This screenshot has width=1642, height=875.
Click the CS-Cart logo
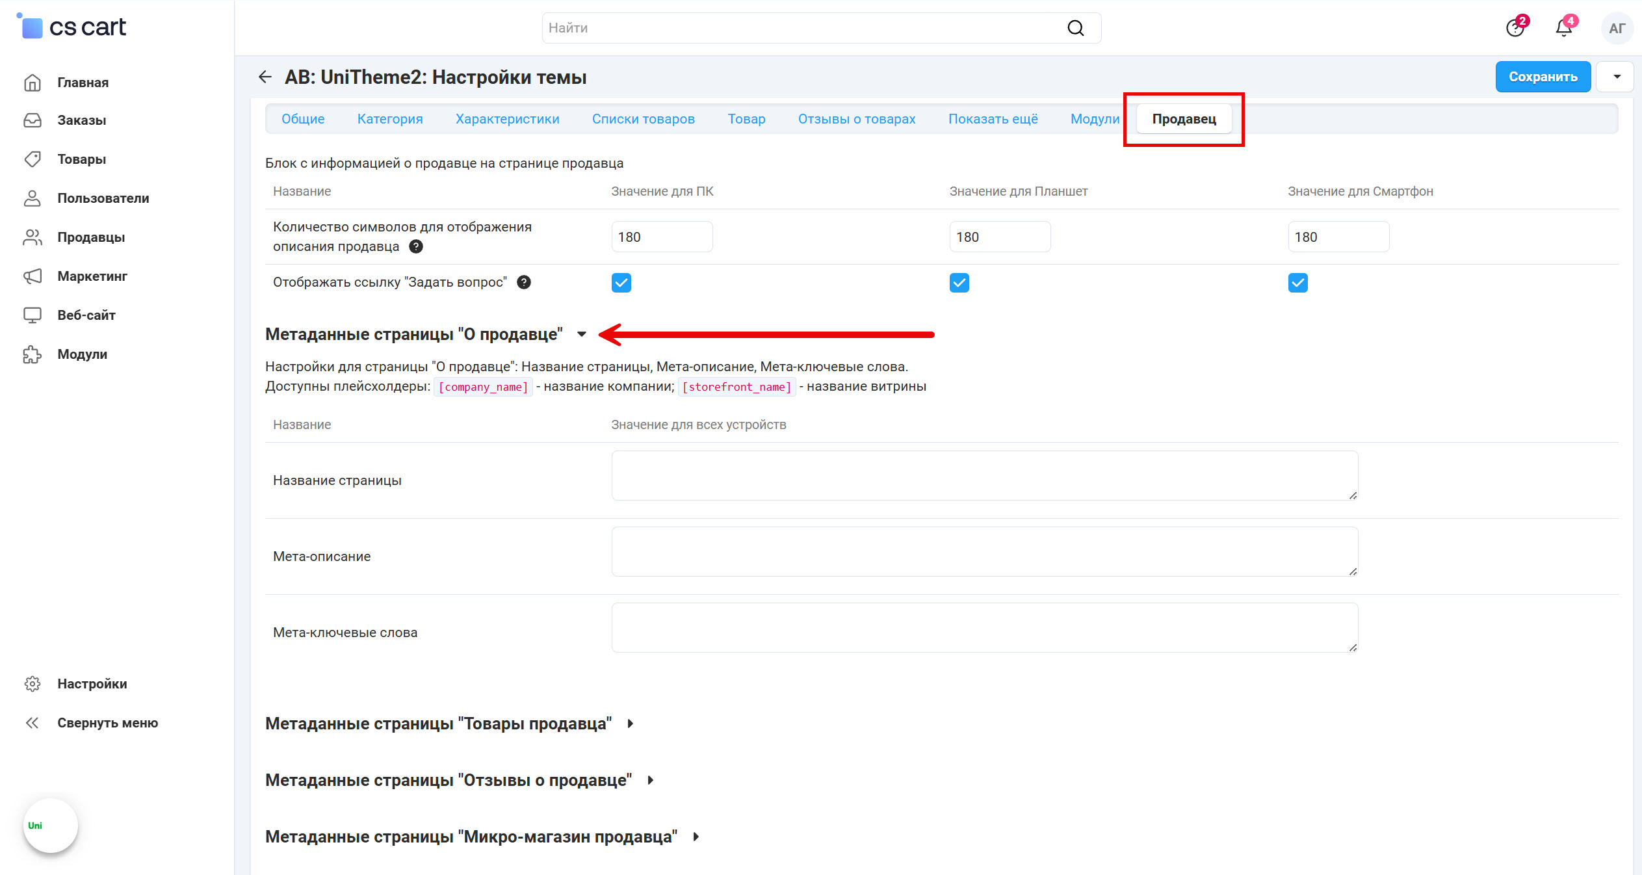click(x=72, y=27)
